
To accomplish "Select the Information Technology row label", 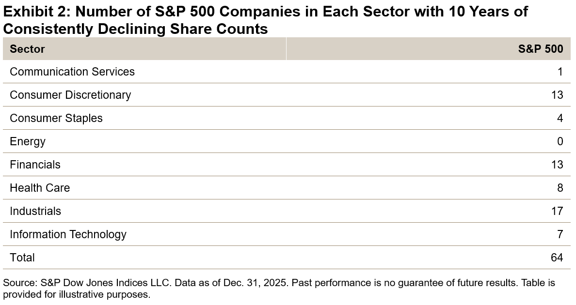I will click(68, 234).
